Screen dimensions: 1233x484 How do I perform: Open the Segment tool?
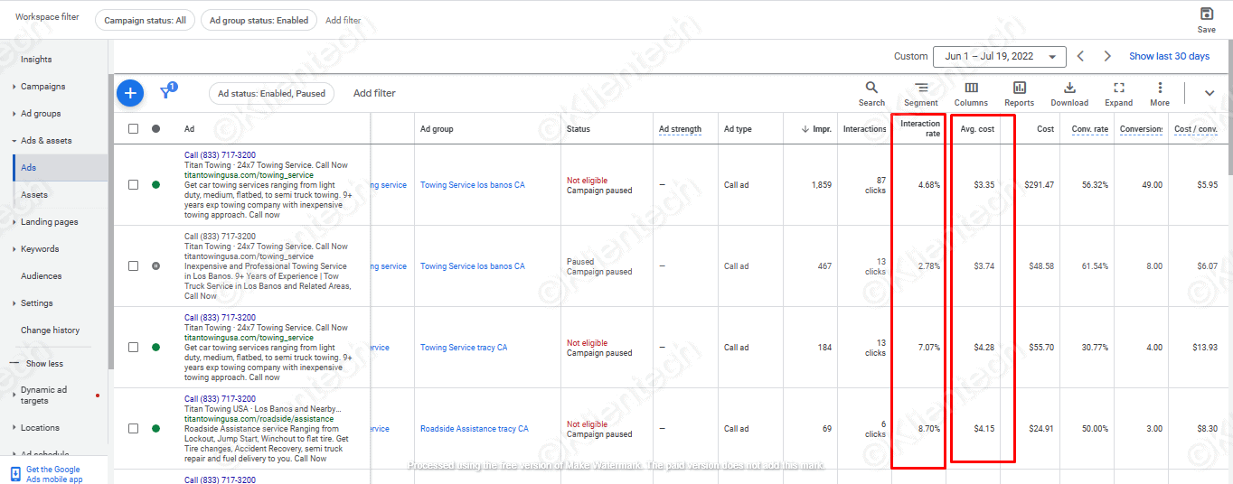(920, 93)
